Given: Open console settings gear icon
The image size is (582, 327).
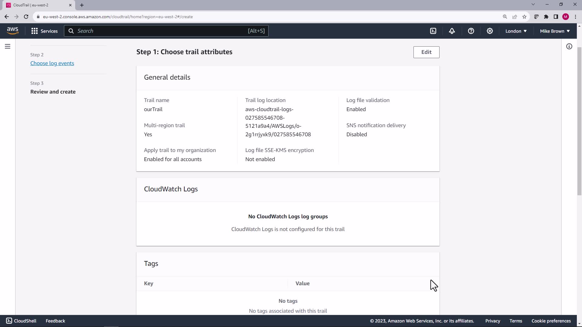Looking at the screenshot, I should point(490,31).
